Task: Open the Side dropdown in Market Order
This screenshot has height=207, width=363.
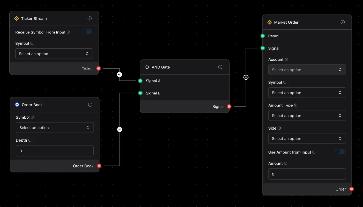Action: click(307, 139)
